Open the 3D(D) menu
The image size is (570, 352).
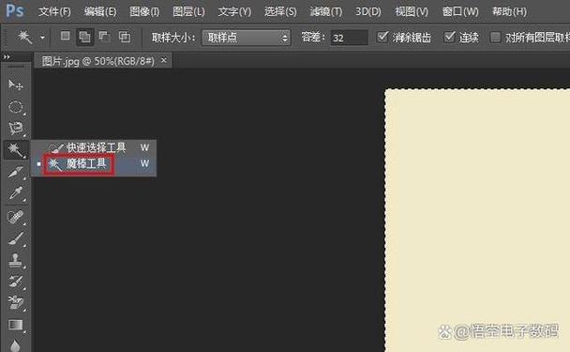click(367, 11)
